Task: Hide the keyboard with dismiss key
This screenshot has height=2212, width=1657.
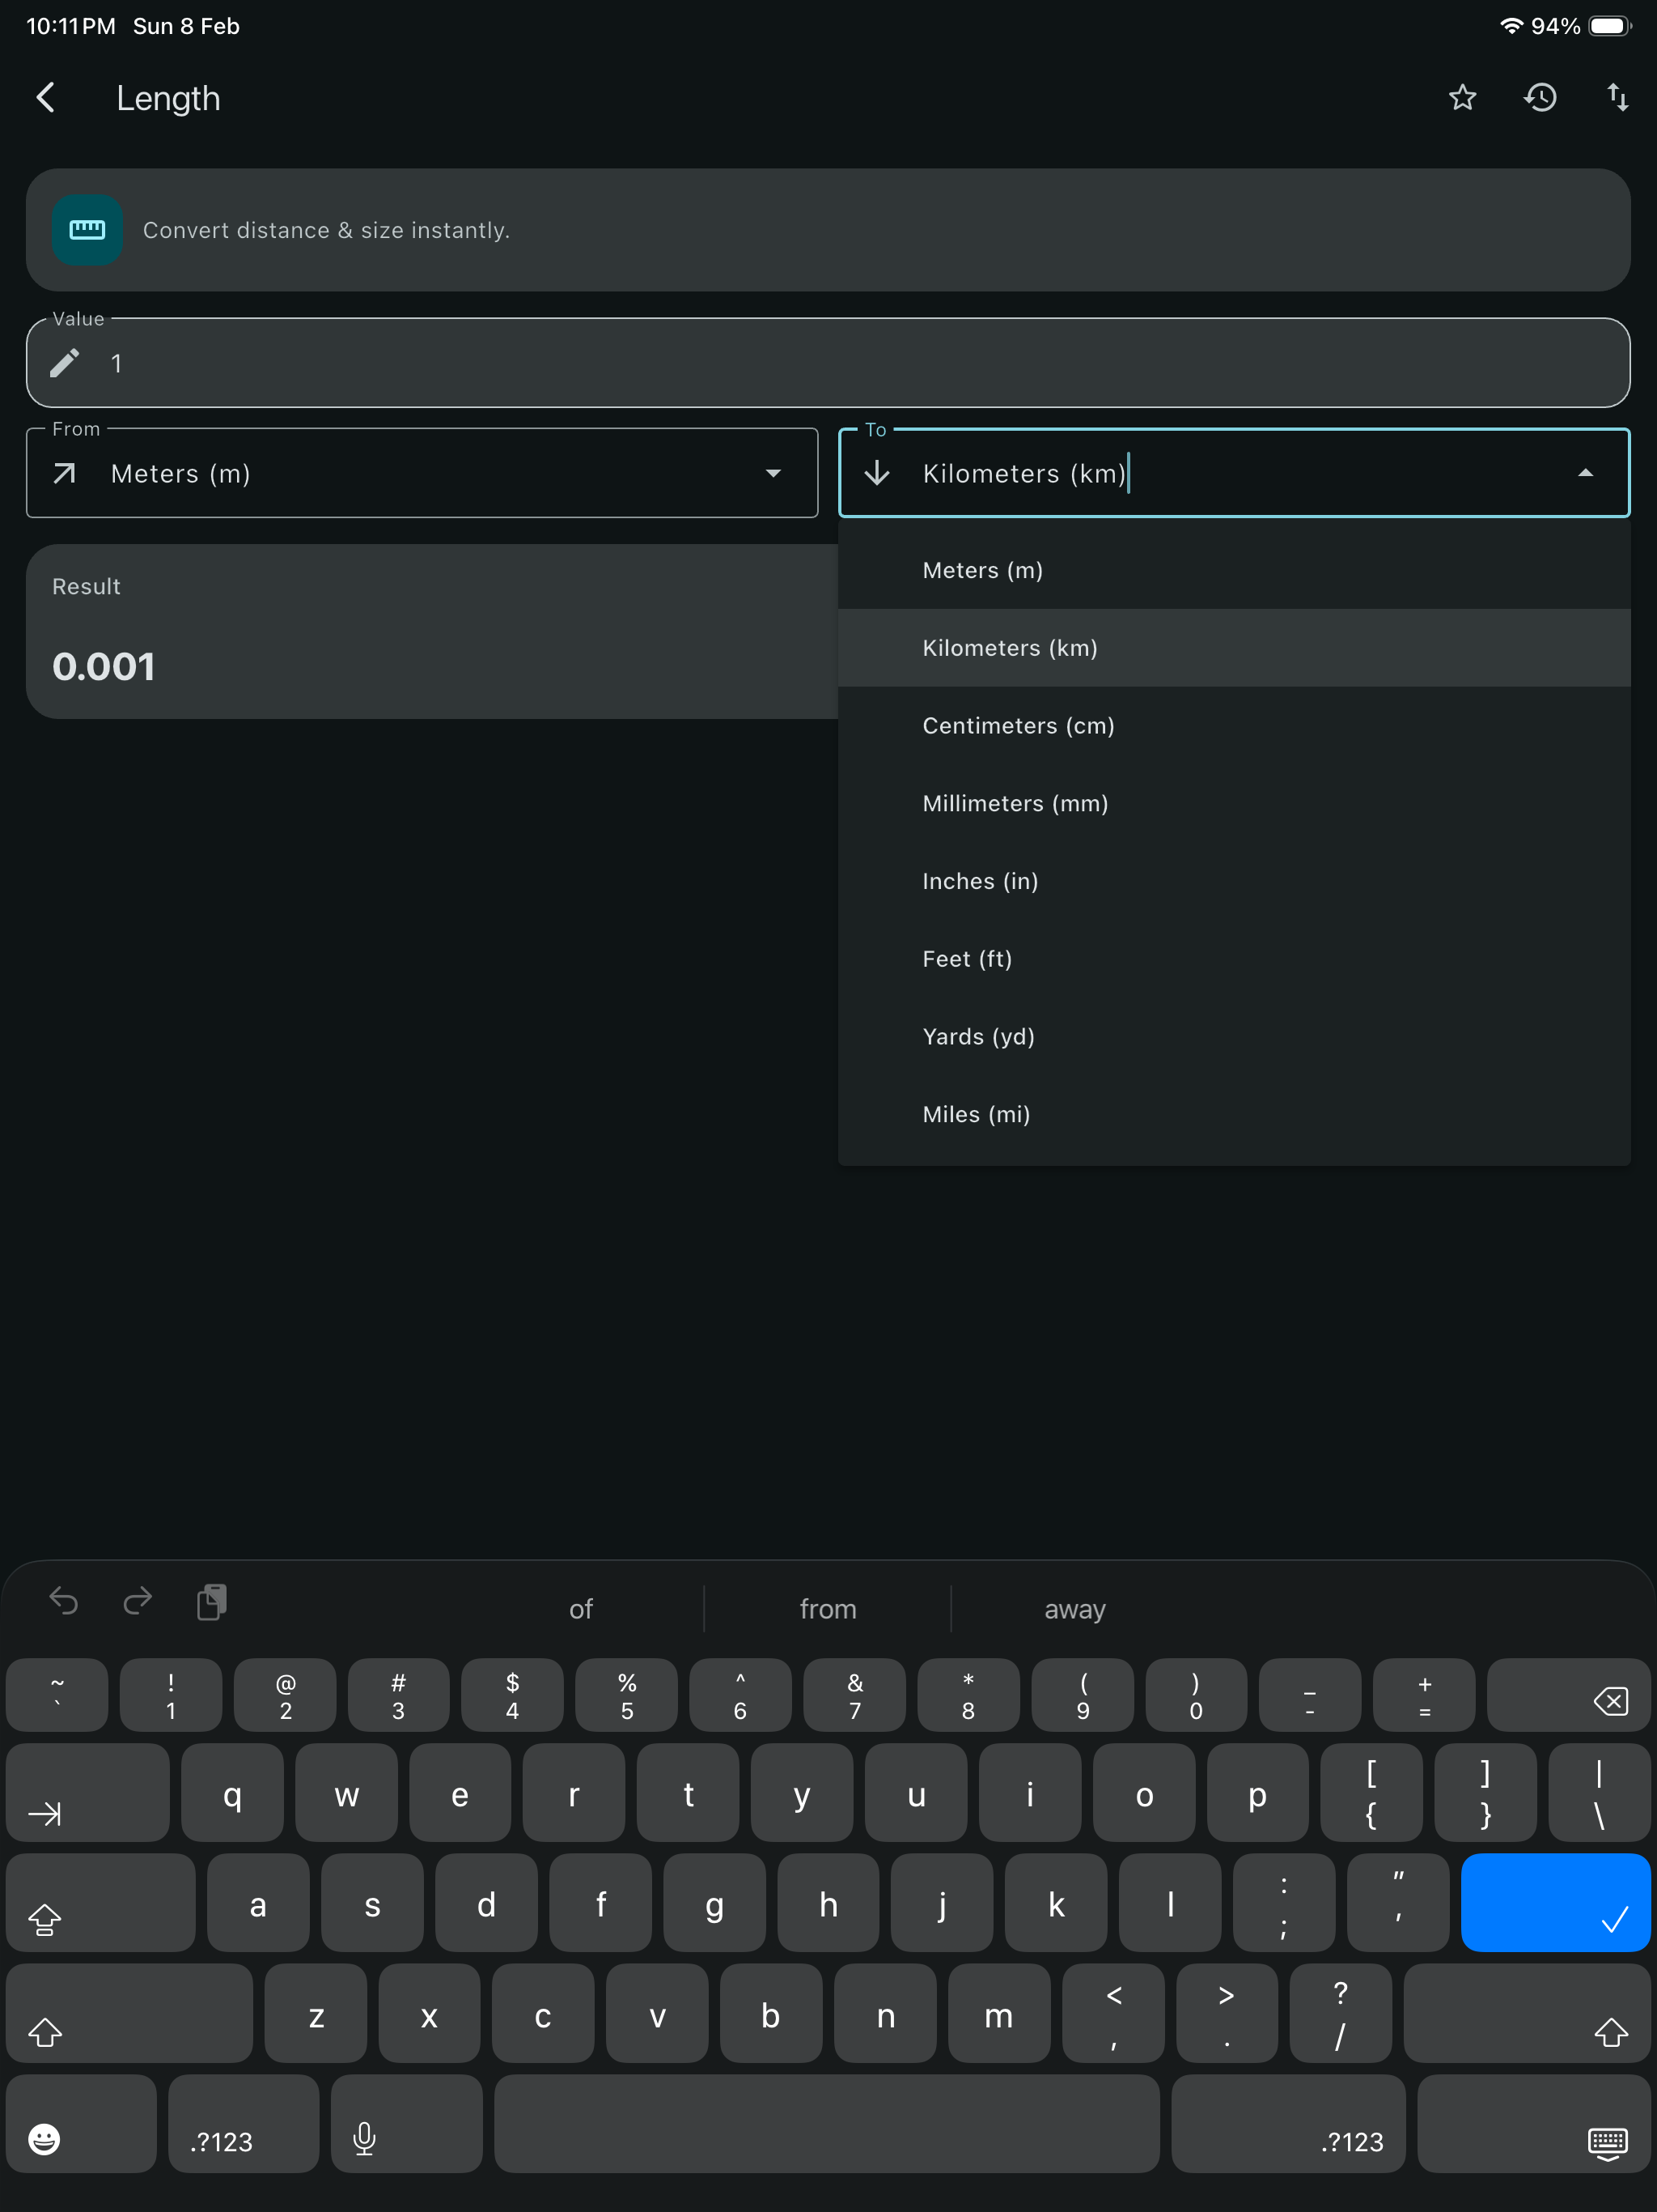Action: [x=1533, y=2124]
